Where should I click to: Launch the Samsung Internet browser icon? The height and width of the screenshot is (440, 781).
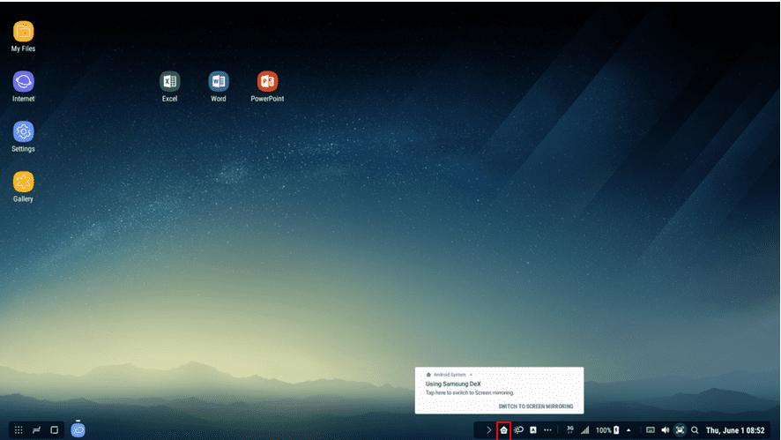[23, 82]
